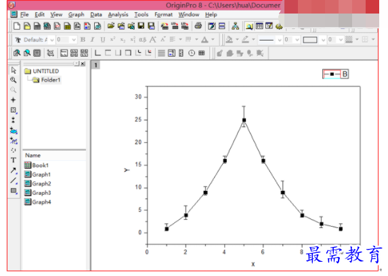Open the Default font name dropdown
388x276 pixels.
51,40
